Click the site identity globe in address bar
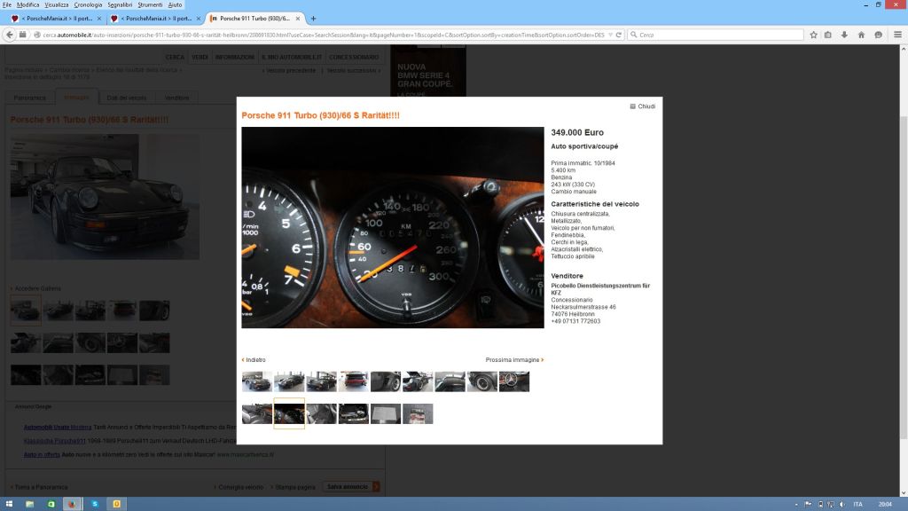The image size is (908, 511). click(36, 35)
